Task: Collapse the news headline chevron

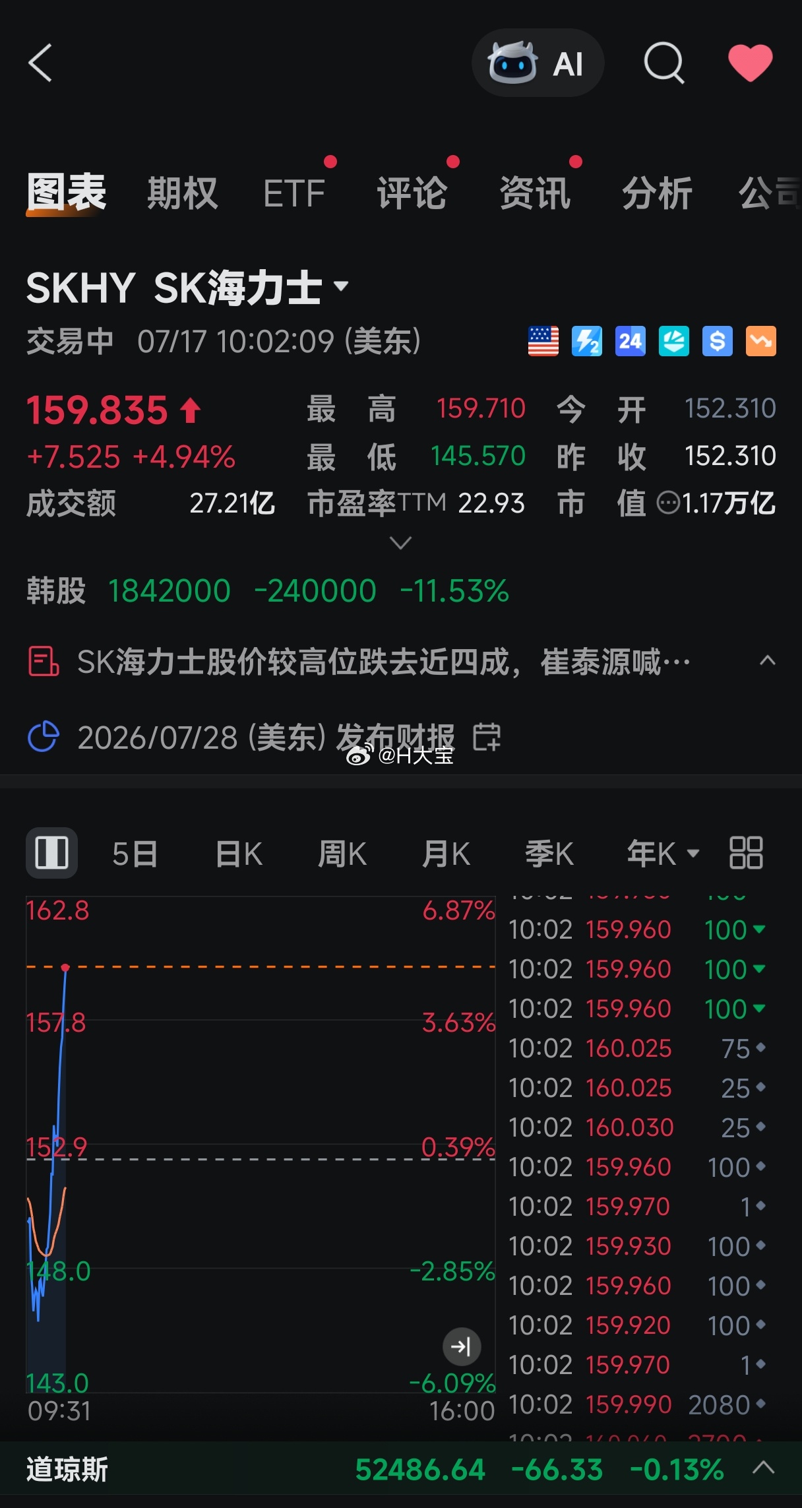Action: 768,660
